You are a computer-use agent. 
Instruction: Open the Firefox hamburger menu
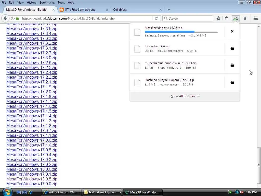click(x=255, y=18)
